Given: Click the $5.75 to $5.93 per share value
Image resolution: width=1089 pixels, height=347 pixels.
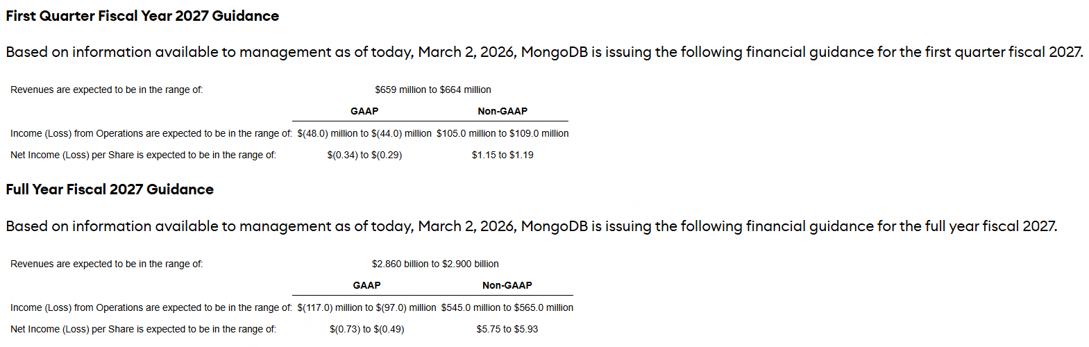Looking at the screenshot, I should tap(507, 329).
